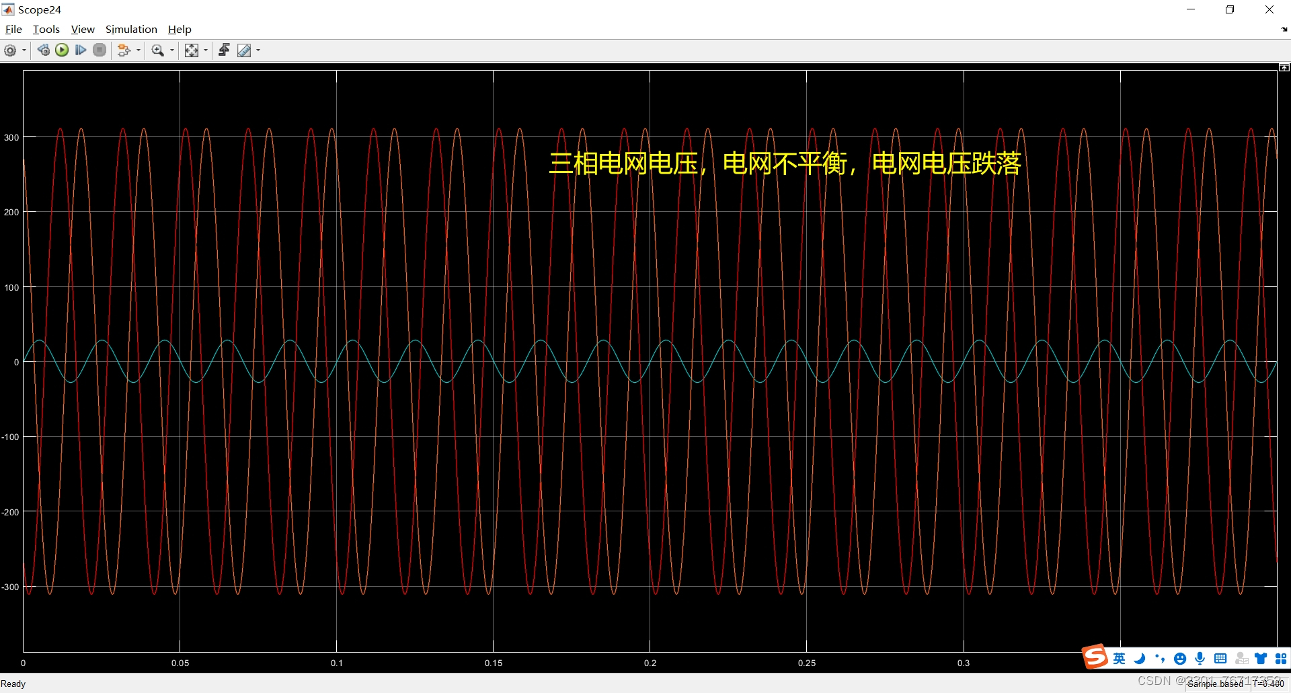This screenshot has width=1291, height=693.
Task: Click the x-axis label 0.15
Action: point(494,663)
